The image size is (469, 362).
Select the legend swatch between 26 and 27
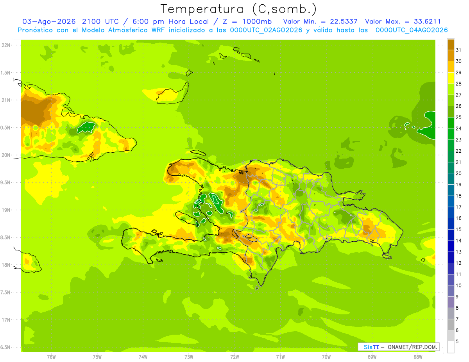coord(451,100)
